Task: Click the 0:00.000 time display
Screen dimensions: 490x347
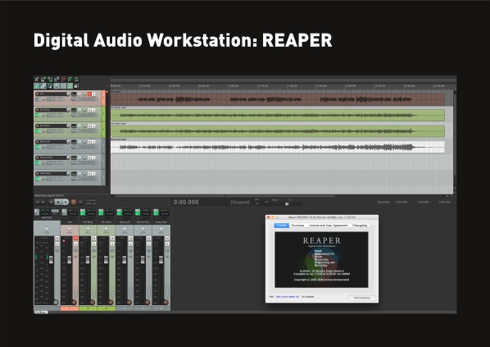Action: [x=186, y=202]
